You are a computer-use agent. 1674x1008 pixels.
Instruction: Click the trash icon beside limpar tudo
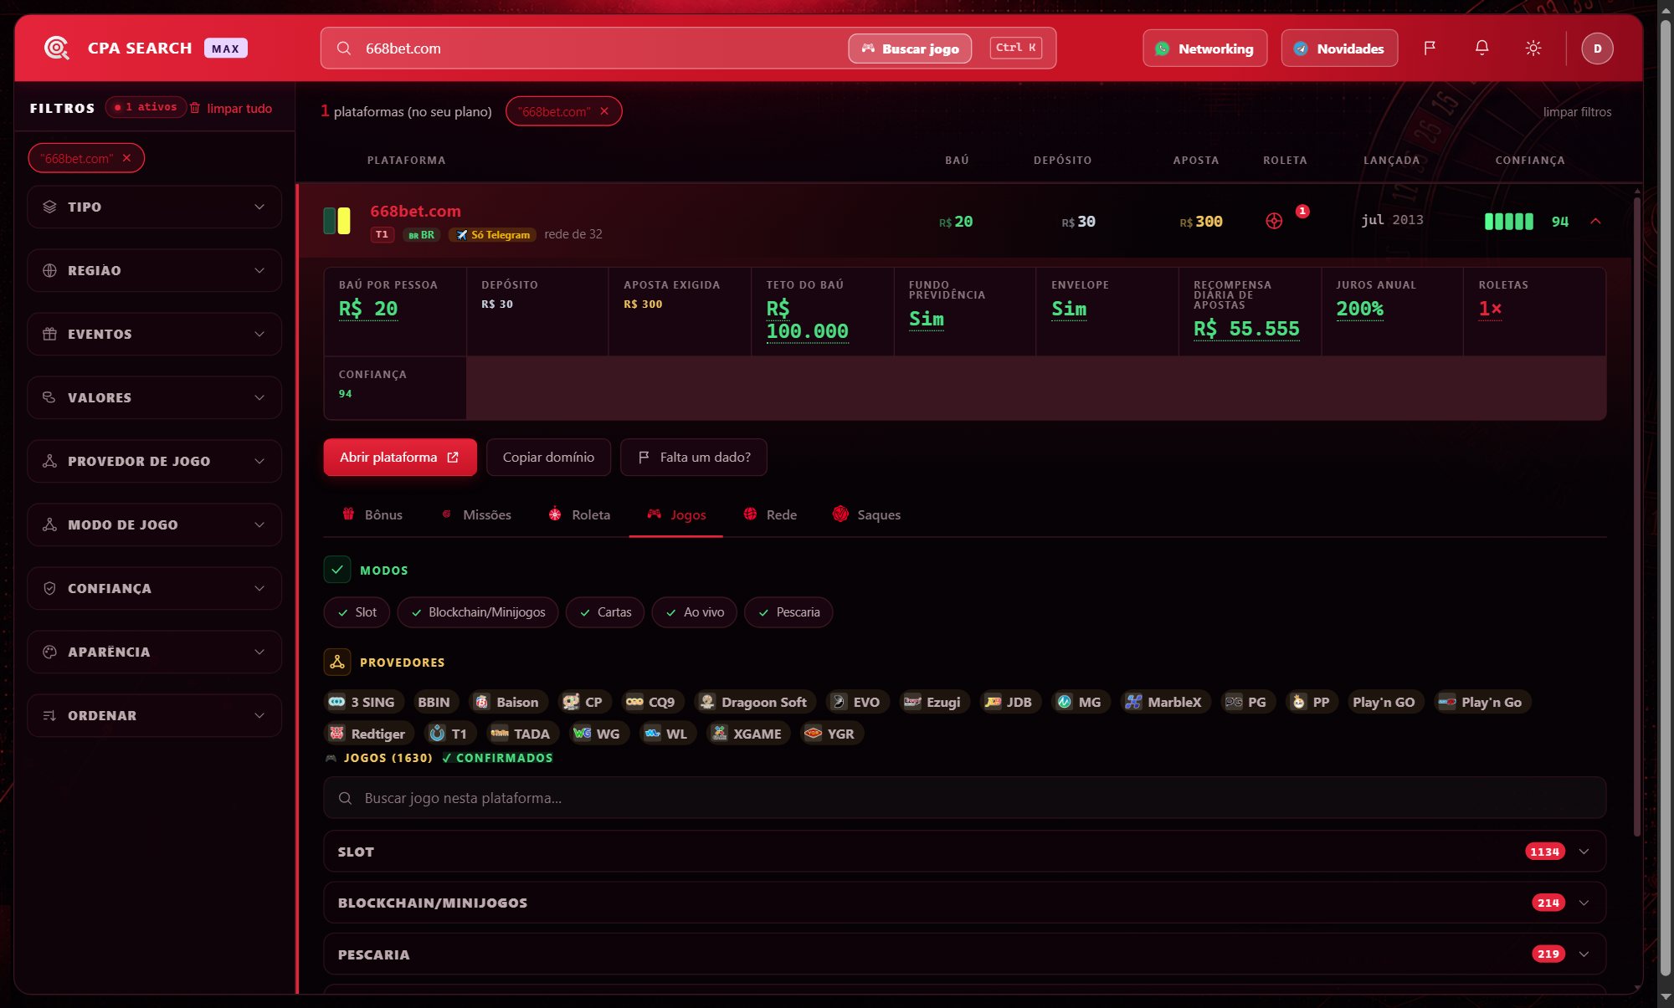tap(195, 108)
